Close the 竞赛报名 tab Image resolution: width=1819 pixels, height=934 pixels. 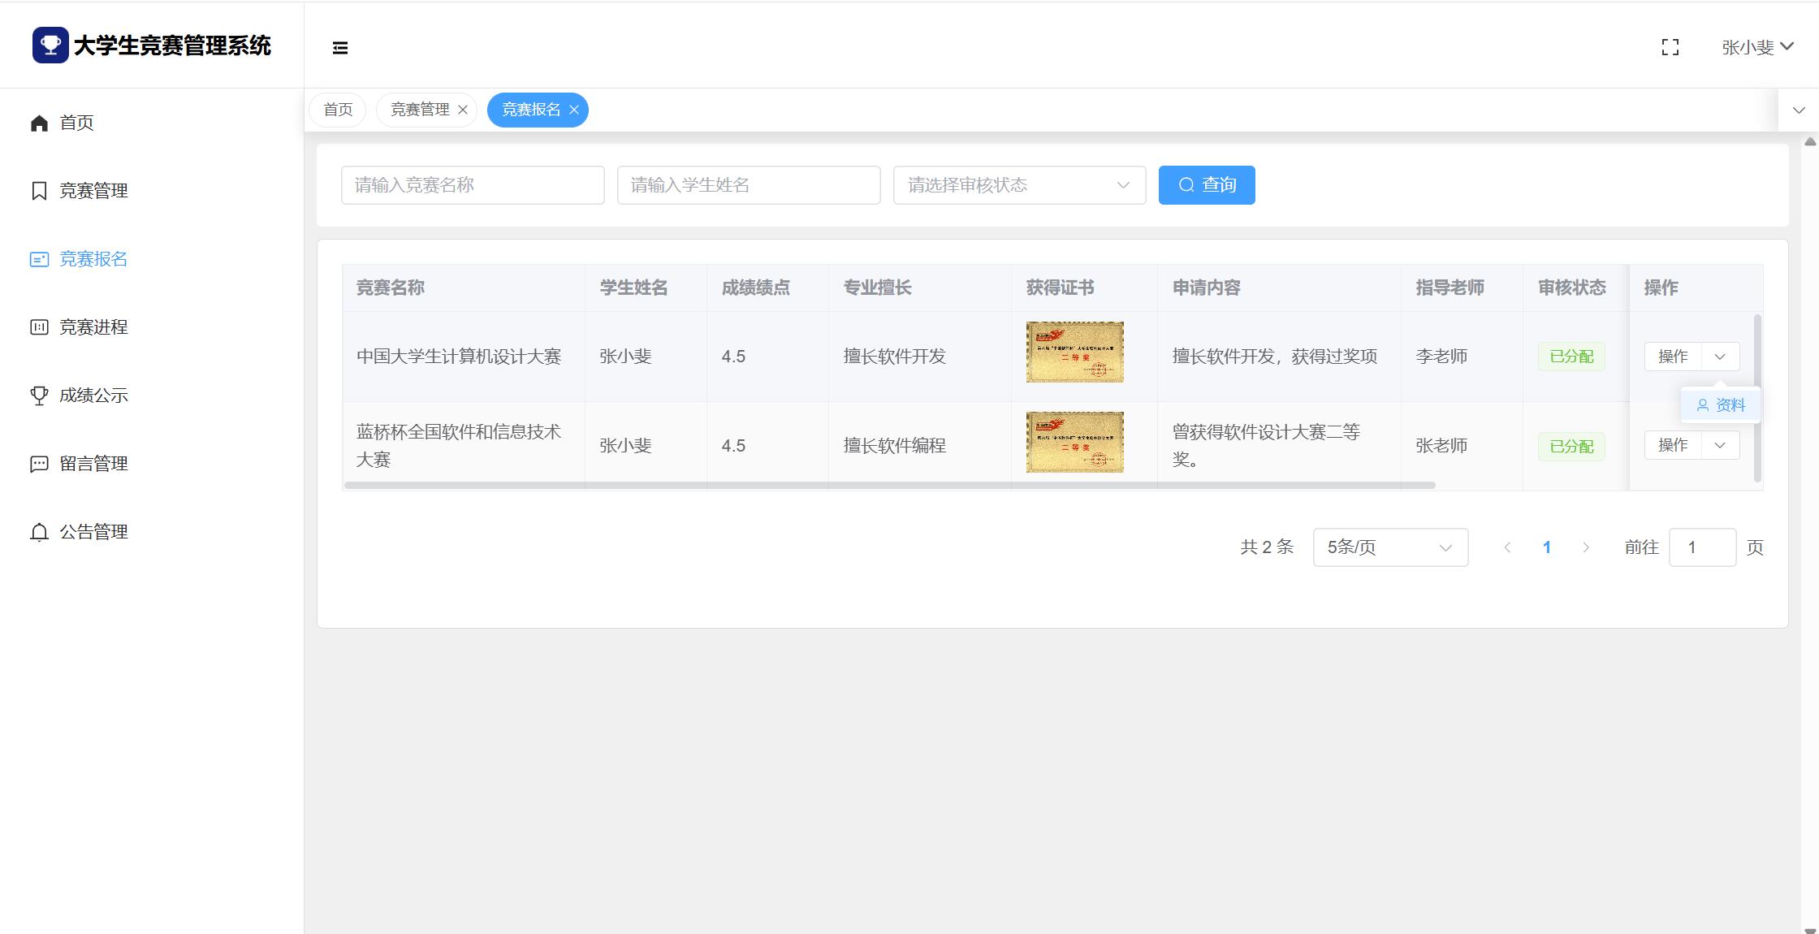click(574, 110)
